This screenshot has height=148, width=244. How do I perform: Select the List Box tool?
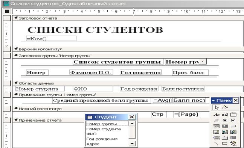point(225,126)
